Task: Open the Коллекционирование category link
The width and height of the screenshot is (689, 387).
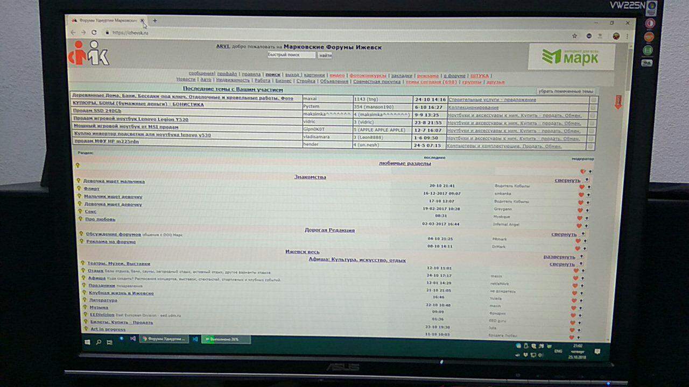Action: pyautogui.click(x=473, y=107)
